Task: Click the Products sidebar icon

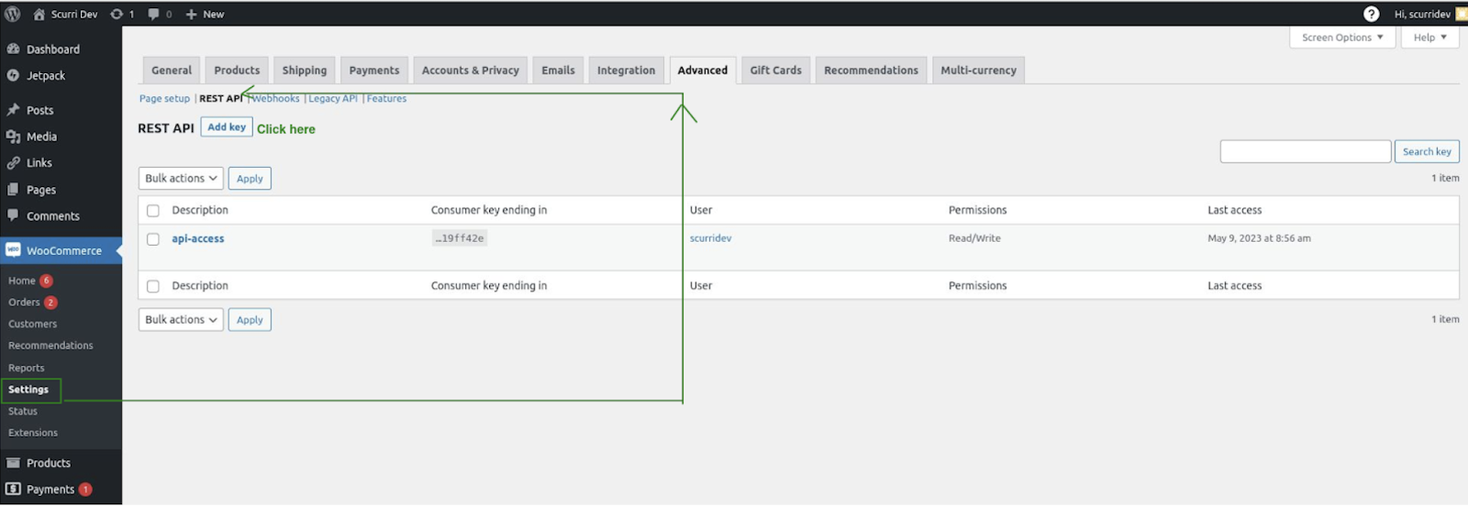Action: [x=13, y=462]
